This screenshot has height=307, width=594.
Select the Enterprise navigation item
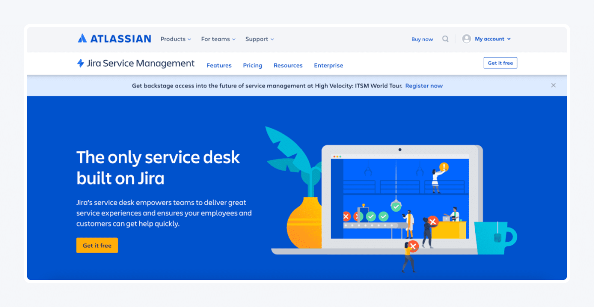(328, 65)
